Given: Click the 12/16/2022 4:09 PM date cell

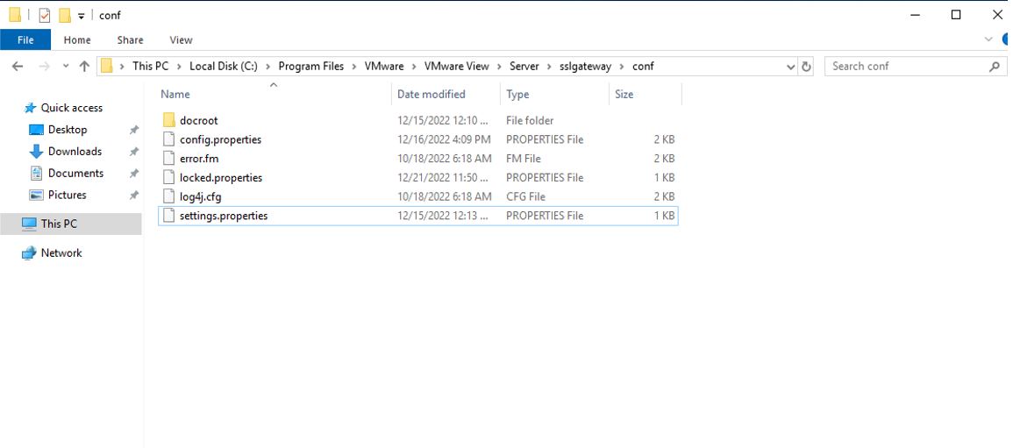Looking at the screenshot, I should click(x=444, y=139).
